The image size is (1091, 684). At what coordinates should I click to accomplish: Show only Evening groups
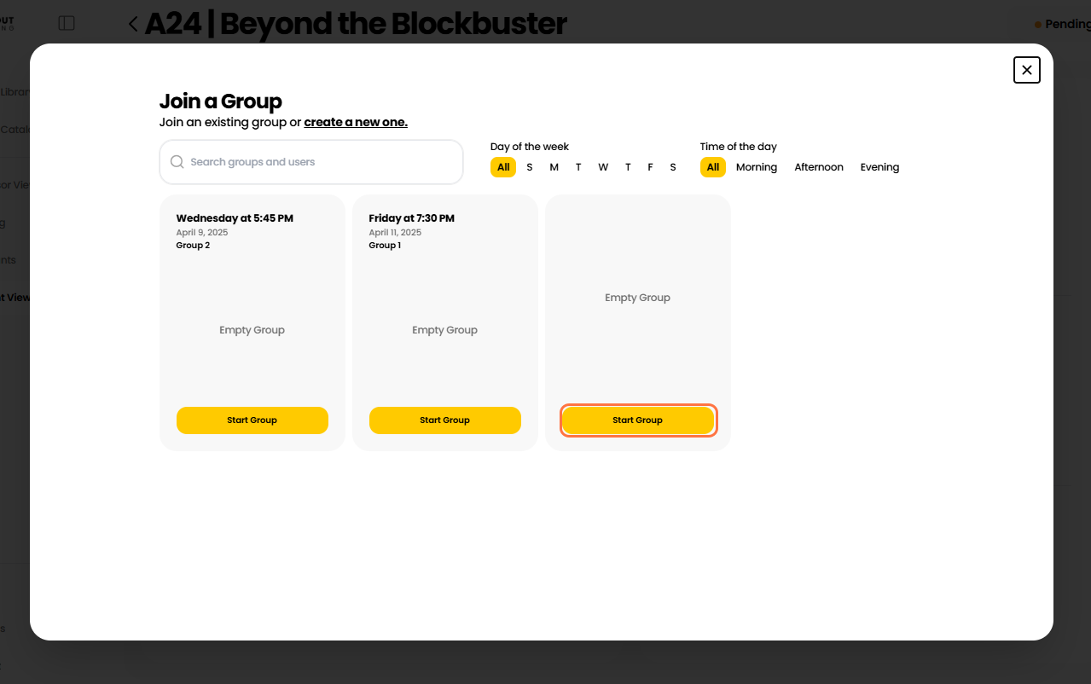(879, 167)
